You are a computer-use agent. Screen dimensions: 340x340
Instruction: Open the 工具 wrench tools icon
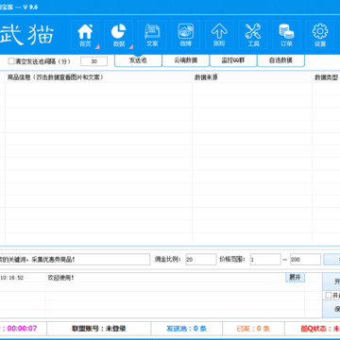[253, 35]
